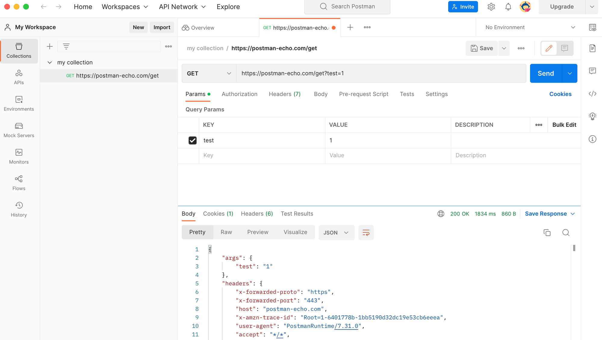Open the notifications bell

pyautogui.click(x=508, y=7)
